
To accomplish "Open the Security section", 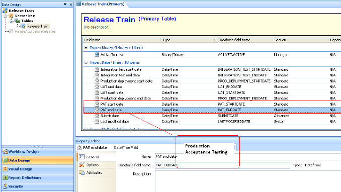I will point(37,186).
